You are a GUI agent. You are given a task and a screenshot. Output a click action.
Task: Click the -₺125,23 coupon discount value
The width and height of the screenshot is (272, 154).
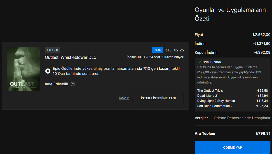point(262,106)
